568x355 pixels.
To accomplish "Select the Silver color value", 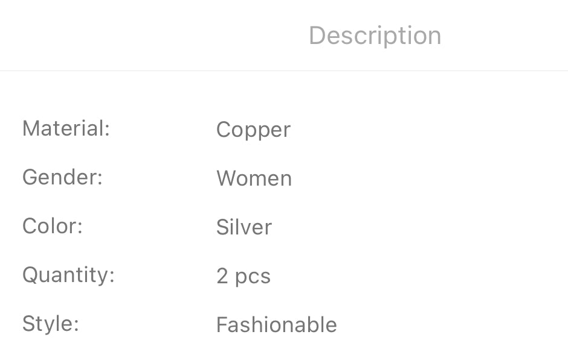I will coord(244,227).
